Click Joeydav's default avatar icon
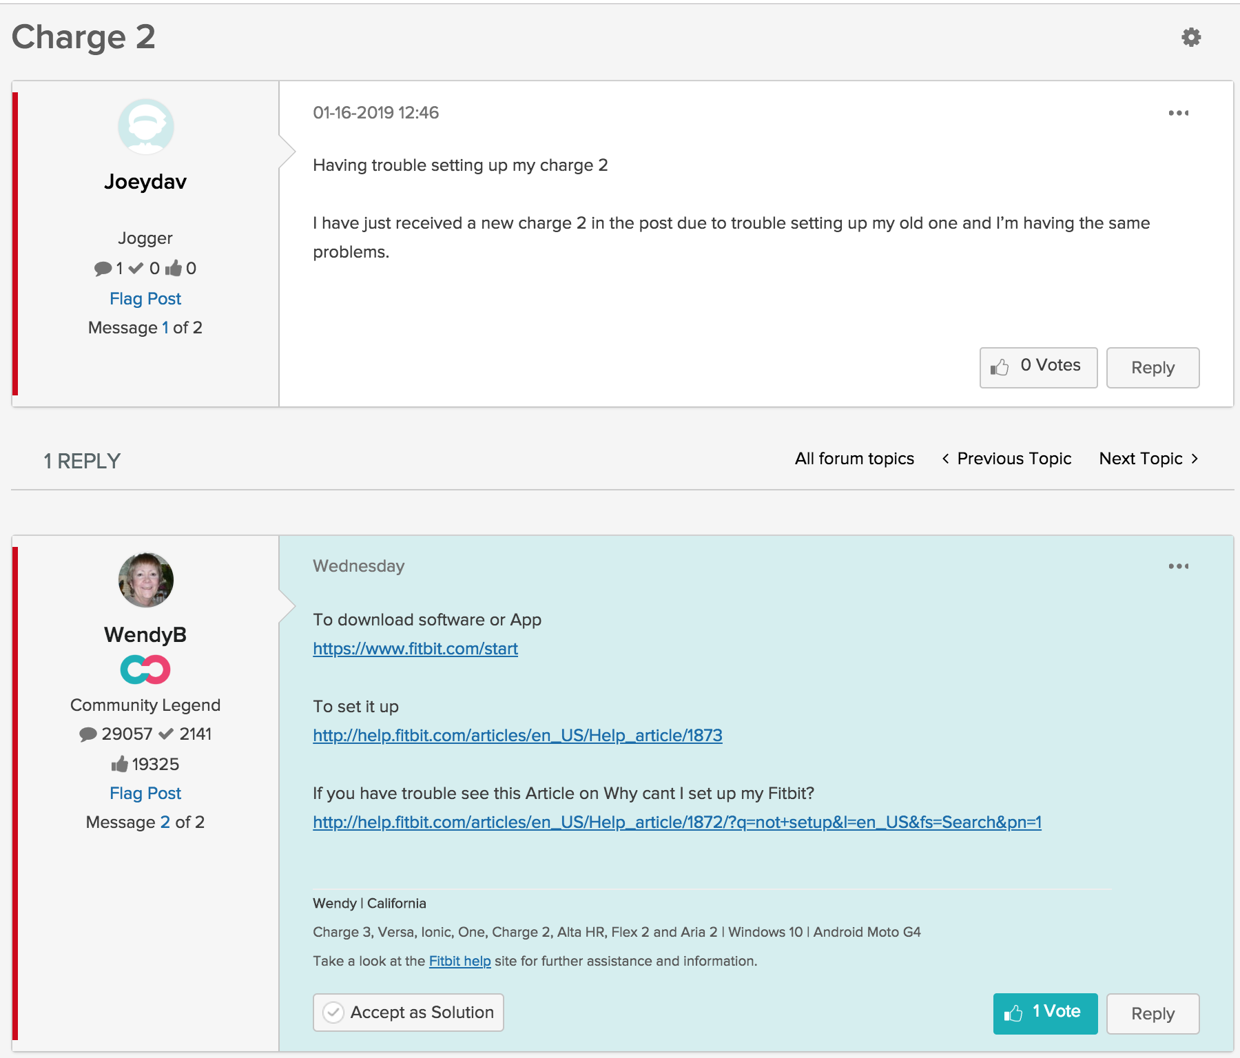The width and height of the screenshot is (1240, 1058). (x=145, y=126)
